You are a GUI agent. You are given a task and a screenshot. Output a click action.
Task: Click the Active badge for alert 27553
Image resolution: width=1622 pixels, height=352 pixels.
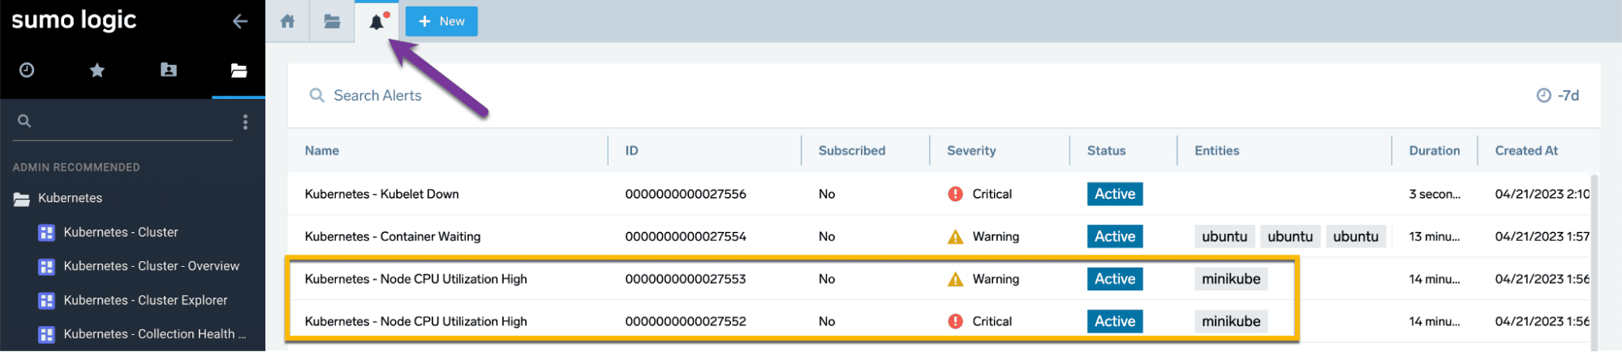point(1115,279)
